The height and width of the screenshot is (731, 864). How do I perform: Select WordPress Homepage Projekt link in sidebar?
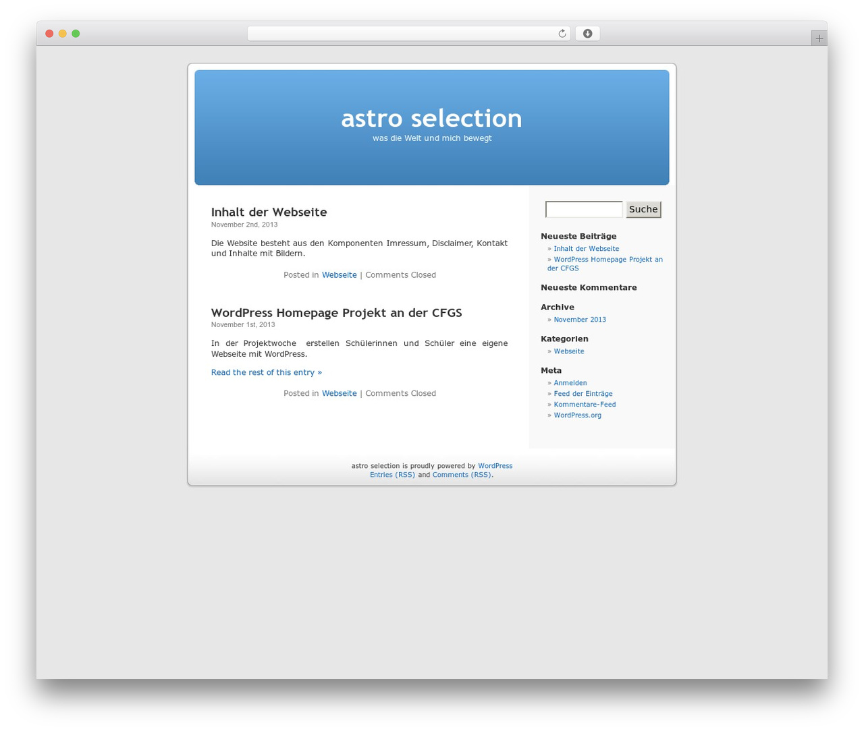[605, 264]
